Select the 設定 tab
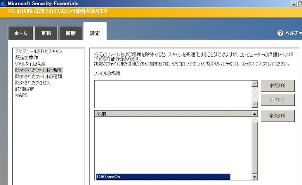302x185 pixels. pos(95,31)
